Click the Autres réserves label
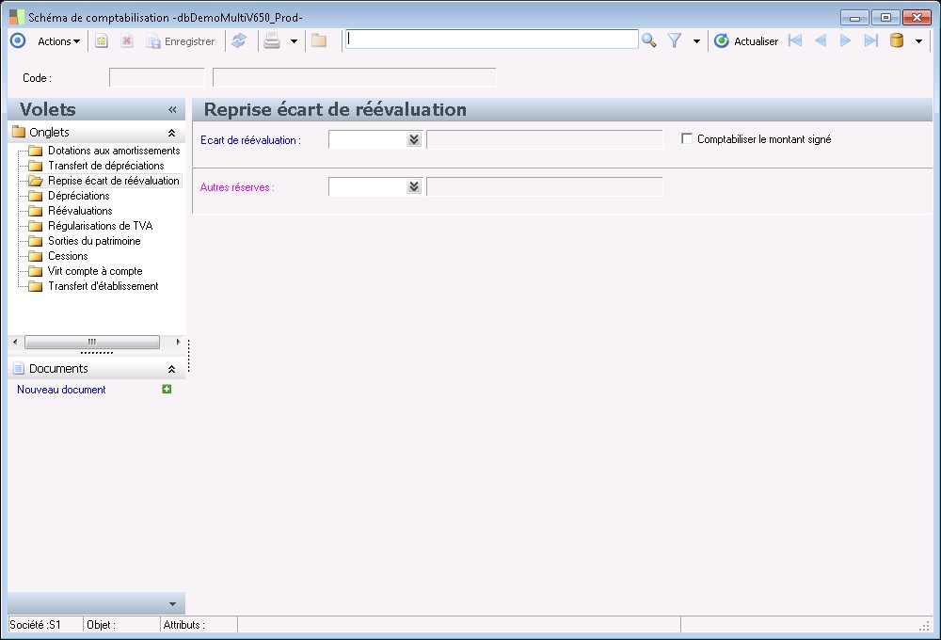 click(237, 187)
